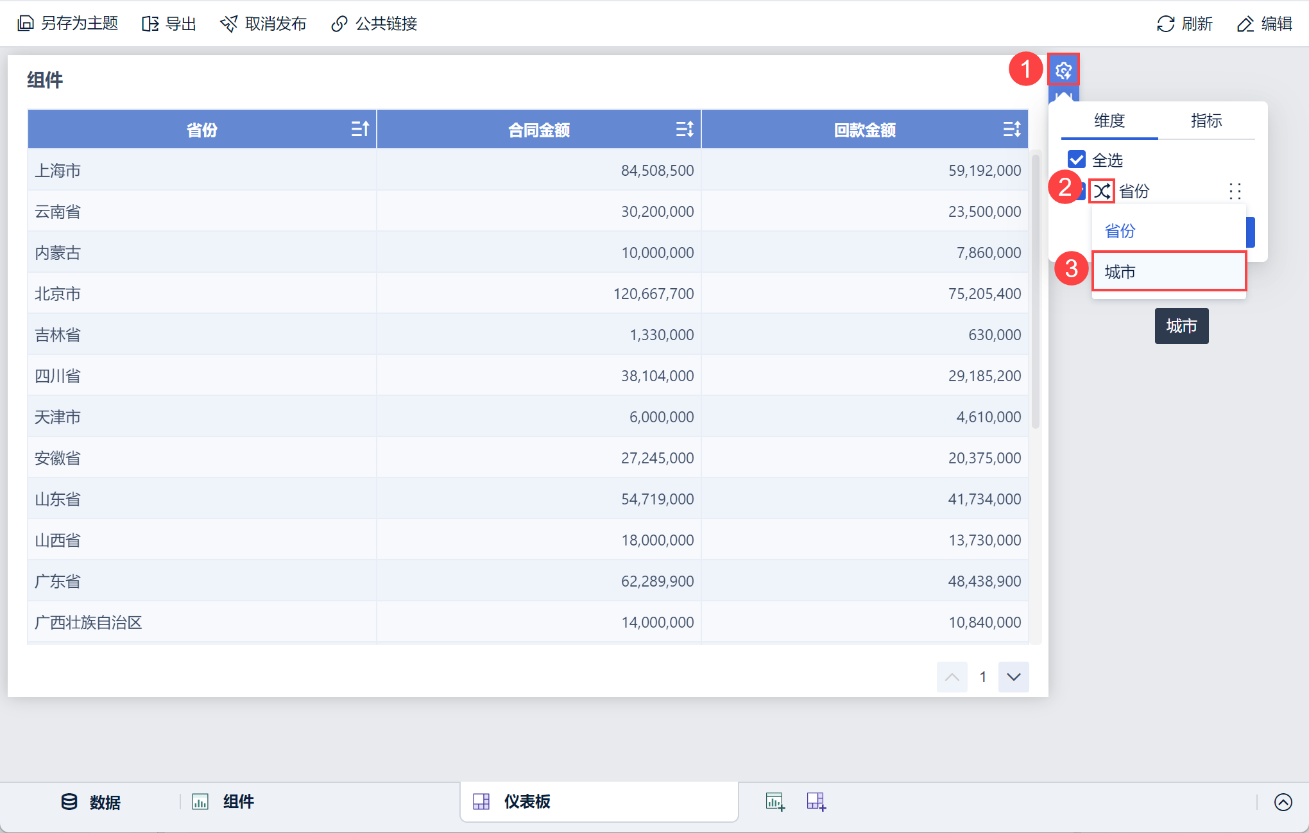Viewport: 1309px width, 833px height.
Task: Click the add component icon in bottom bar
Action: 775,802
